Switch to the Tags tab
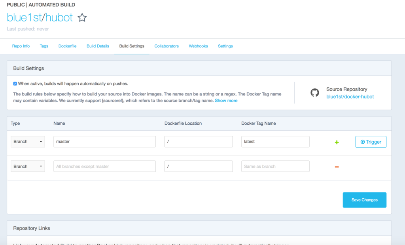This screenshot has width=405, height=245. tap(44, 46)
